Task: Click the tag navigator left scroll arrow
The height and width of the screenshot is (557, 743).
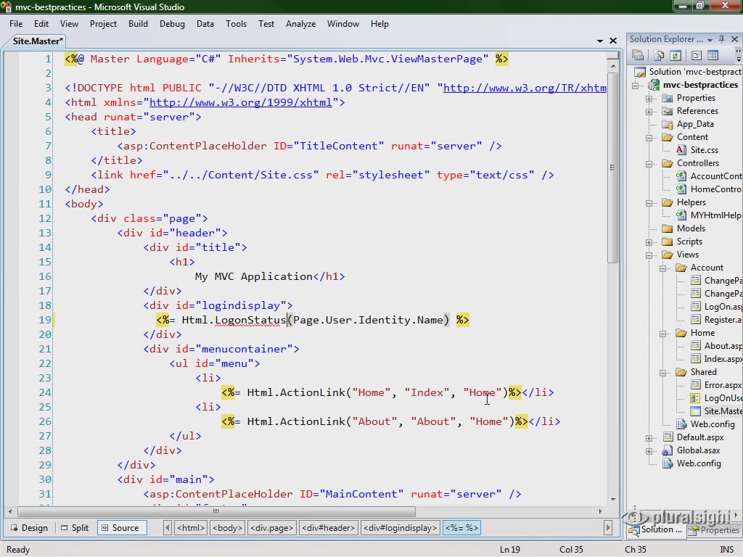Action: pos(168,528)
